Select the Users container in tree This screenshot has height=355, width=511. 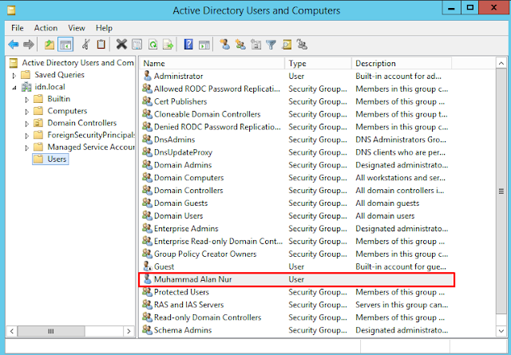point(50,159)
